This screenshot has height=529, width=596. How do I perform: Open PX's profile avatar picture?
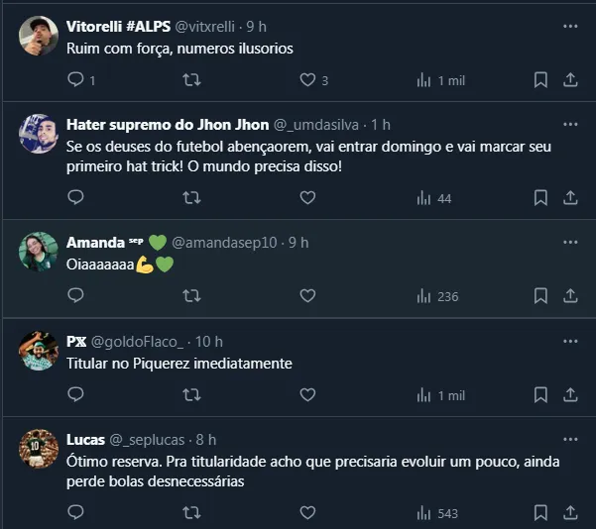pyautogui.click(x=38, y=349)
